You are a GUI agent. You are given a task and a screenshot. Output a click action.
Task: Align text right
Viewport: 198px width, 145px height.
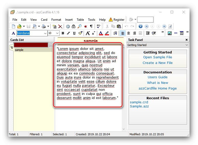pos(134,33)
